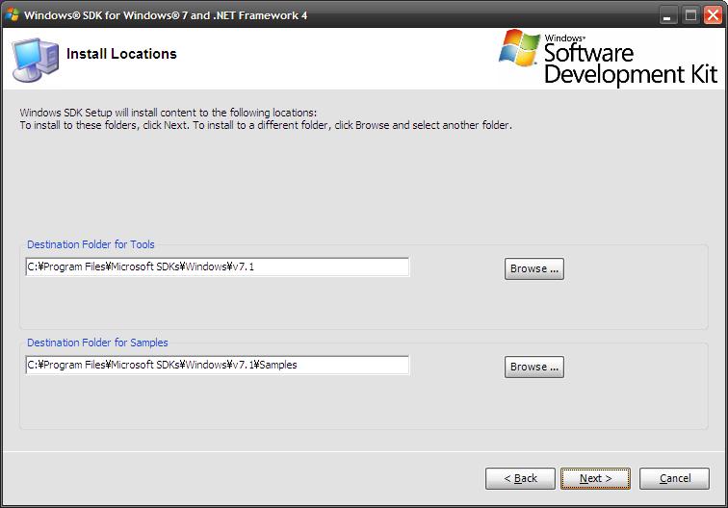
Task: Click the window title text
Action: pos(166,15)
